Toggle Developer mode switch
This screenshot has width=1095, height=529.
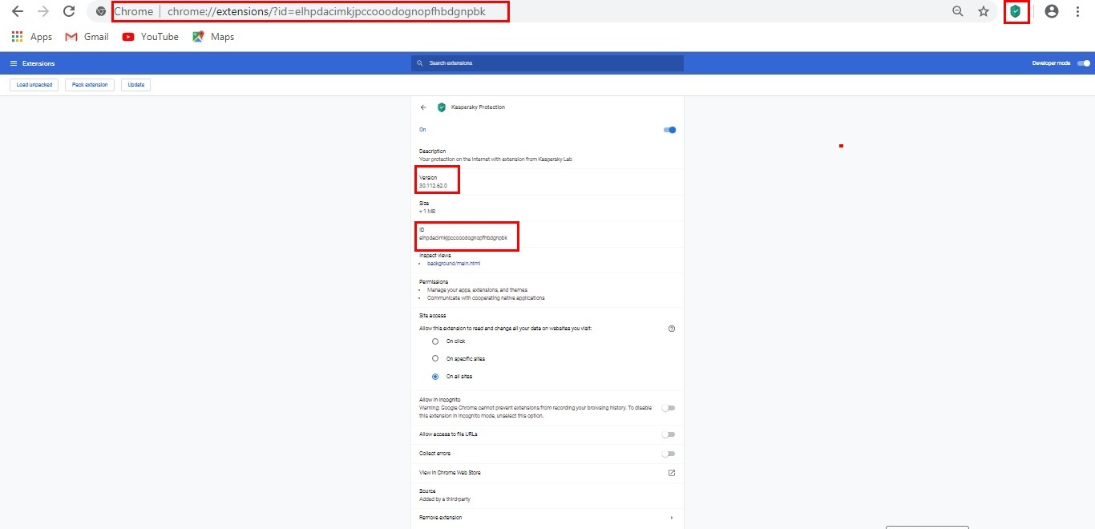(x=1084, y=63)
